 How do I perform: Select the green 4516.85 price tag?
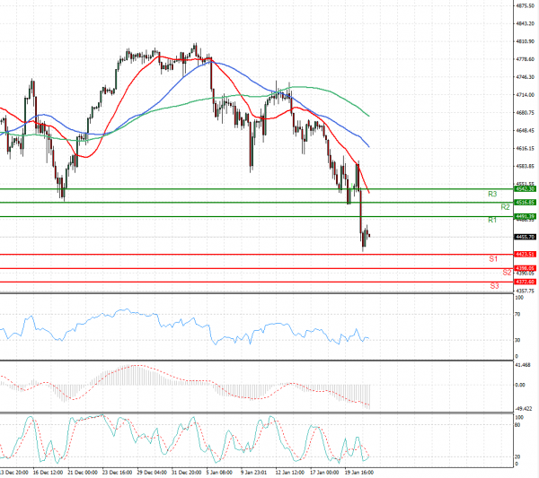525,203
